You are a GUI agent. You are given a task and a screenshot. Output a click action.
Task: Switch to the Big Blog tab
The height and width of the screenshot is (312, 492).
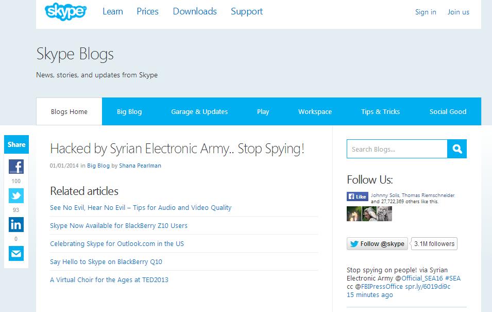coord(129,111)
